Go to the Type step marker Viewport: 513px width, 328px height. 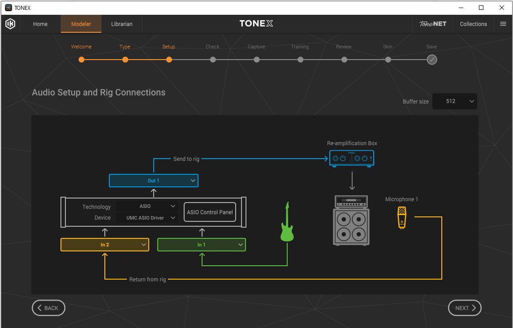click(125, 60)
